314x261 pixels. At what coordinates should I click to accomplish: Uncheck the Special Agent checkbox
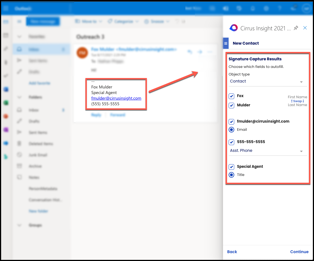pos(231,167)
